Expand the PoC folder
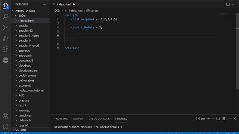 pos(16,95)
